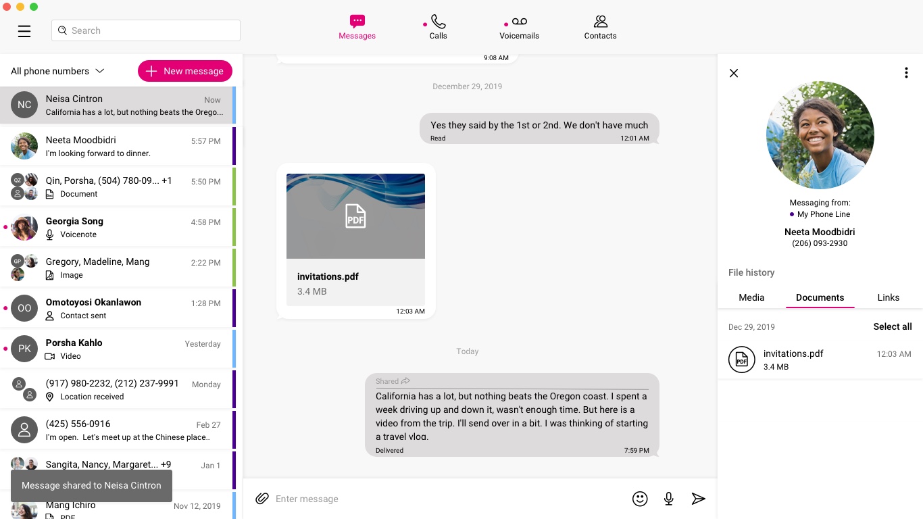
Task: Open the Contacts section
Action: coord(600,28)
